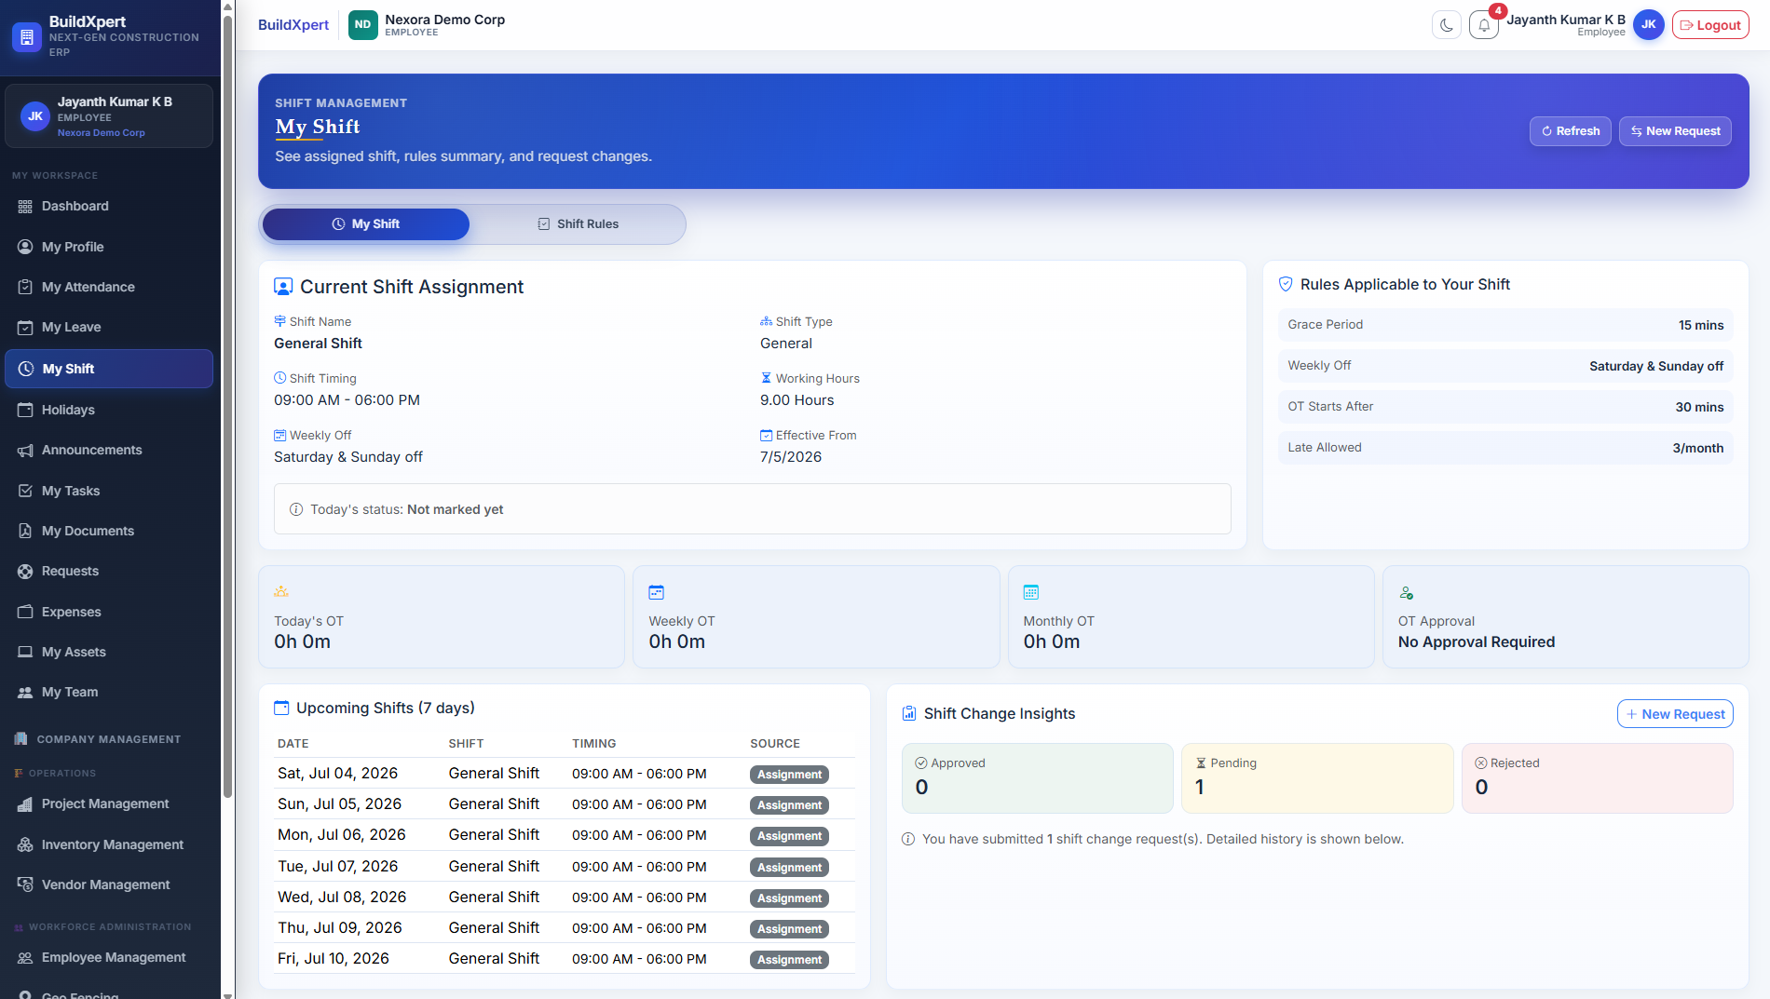
Task: Open Dashboard from the sidebar
Action: (x=109, y=207)
